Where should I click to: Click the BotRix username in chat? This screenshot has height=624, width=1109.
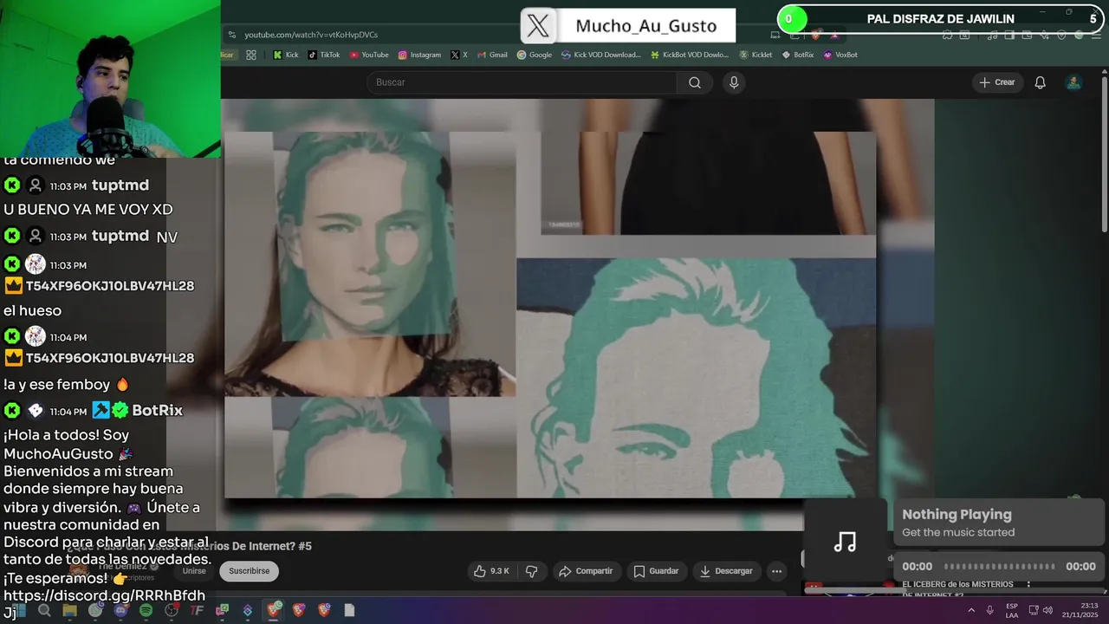pos(157,410)
